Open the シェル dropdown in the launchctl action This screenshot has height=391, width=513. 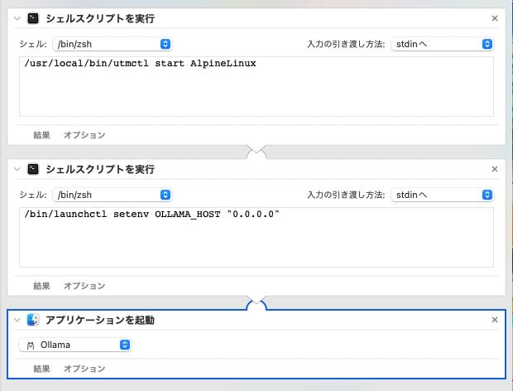point(112,195)
